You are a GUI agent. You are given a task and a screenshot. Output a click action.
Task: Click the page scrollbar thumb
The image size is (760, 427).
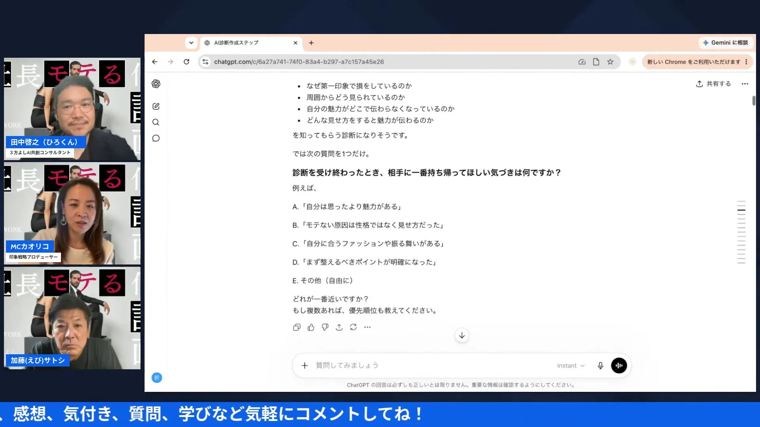754,100
